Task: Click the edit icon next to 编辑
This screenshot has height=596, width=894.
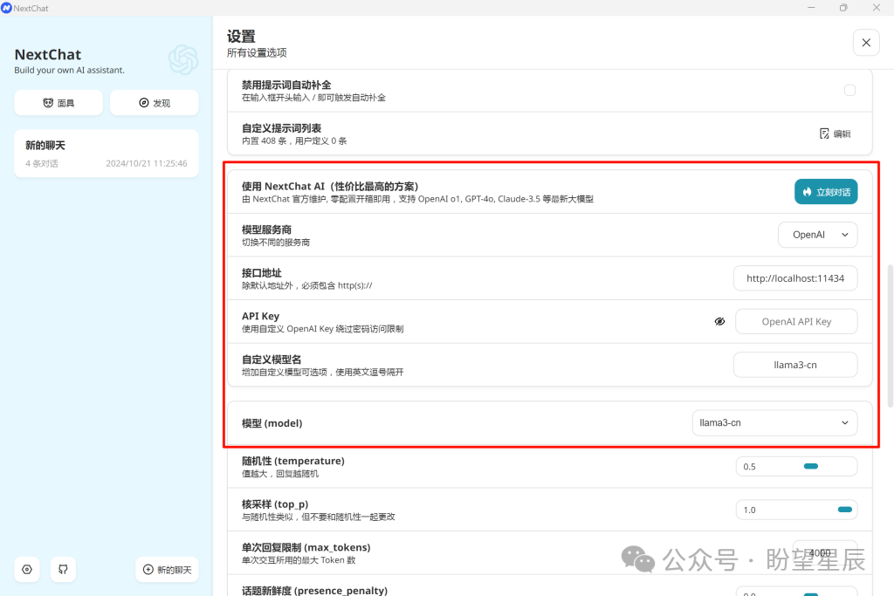Action: pos(824,134)
